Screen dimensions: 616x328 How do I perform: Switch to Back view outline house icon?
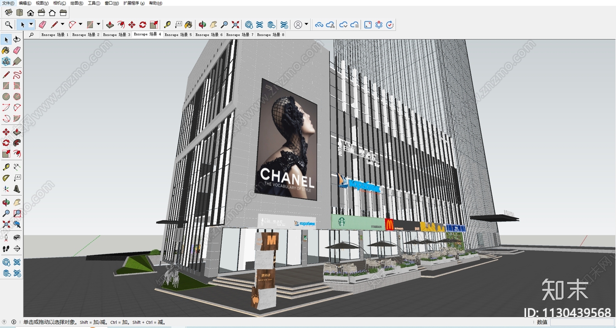coord(52,12)
